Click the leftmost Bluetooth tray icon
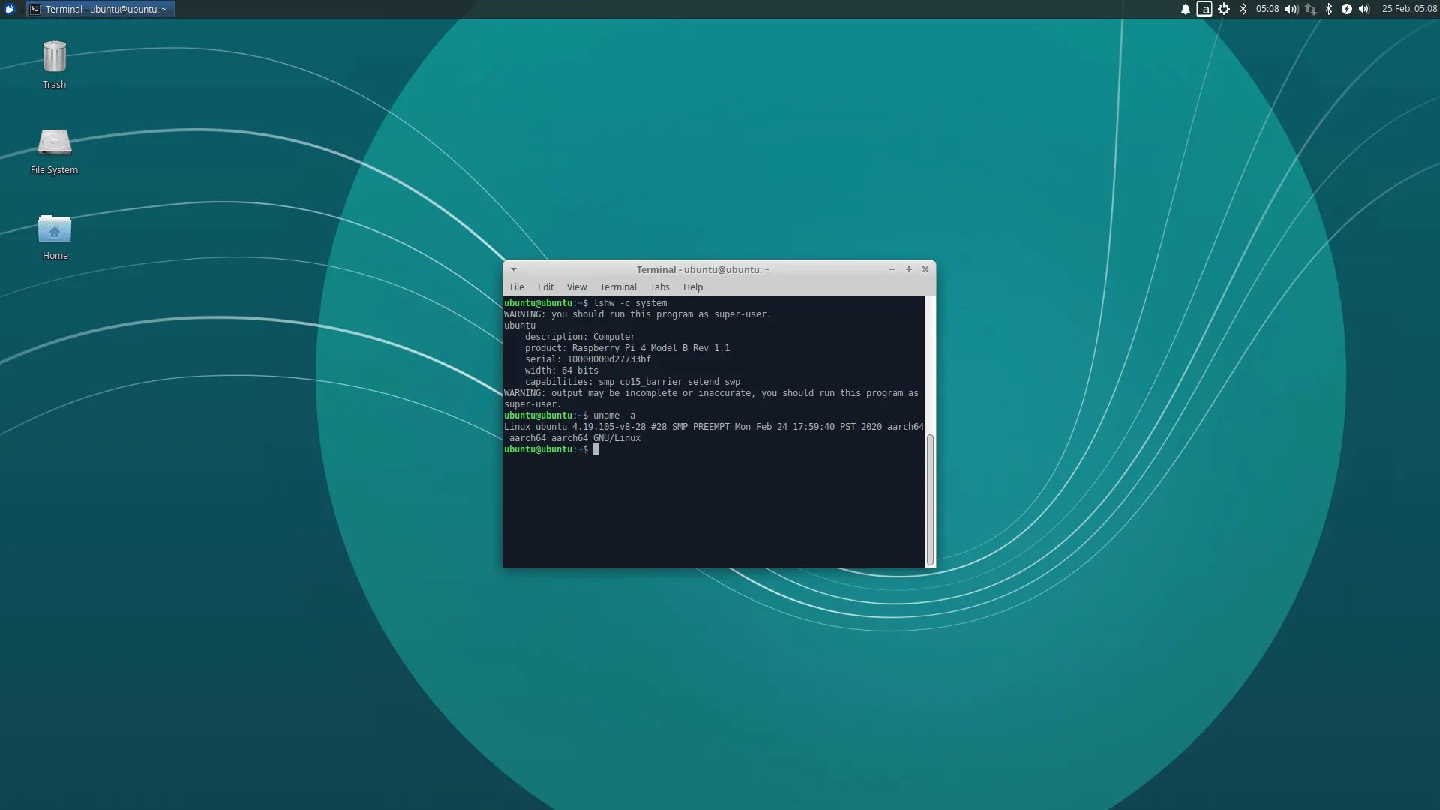The height and width of the screenshot is (810, 1440). pyautogui.click(x=1243, y=9)
